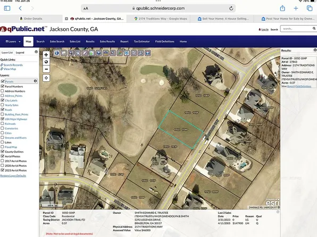Collapse the Results panel with its arrow
Image resolution: width=317 pixels, height=237 pixels.
point(315,50)
